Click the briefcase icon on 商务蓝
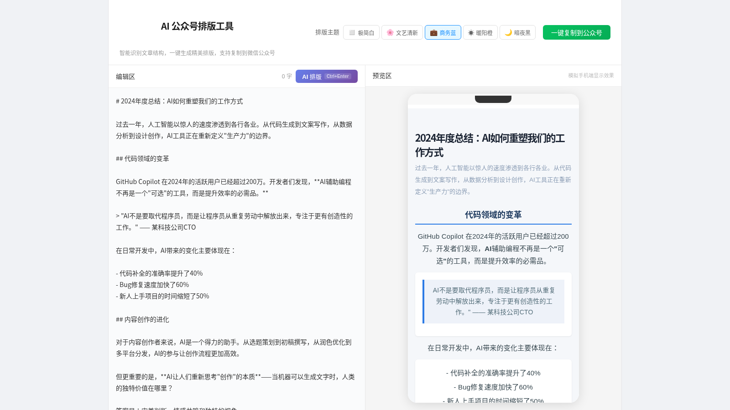Image resolution: width=730 pixels, height=410 pixels. tap(433, 33)
